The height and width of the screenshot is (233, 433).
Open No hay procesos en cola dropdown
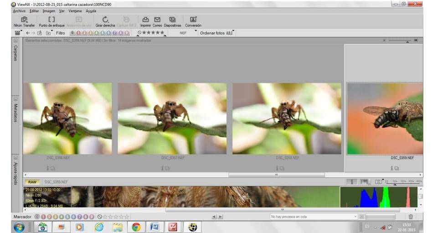coord(314,217)
